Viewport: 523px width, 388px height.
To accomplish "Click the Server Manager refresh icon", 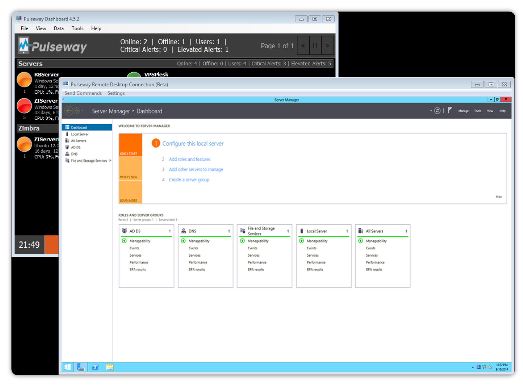I will point(437,111).
